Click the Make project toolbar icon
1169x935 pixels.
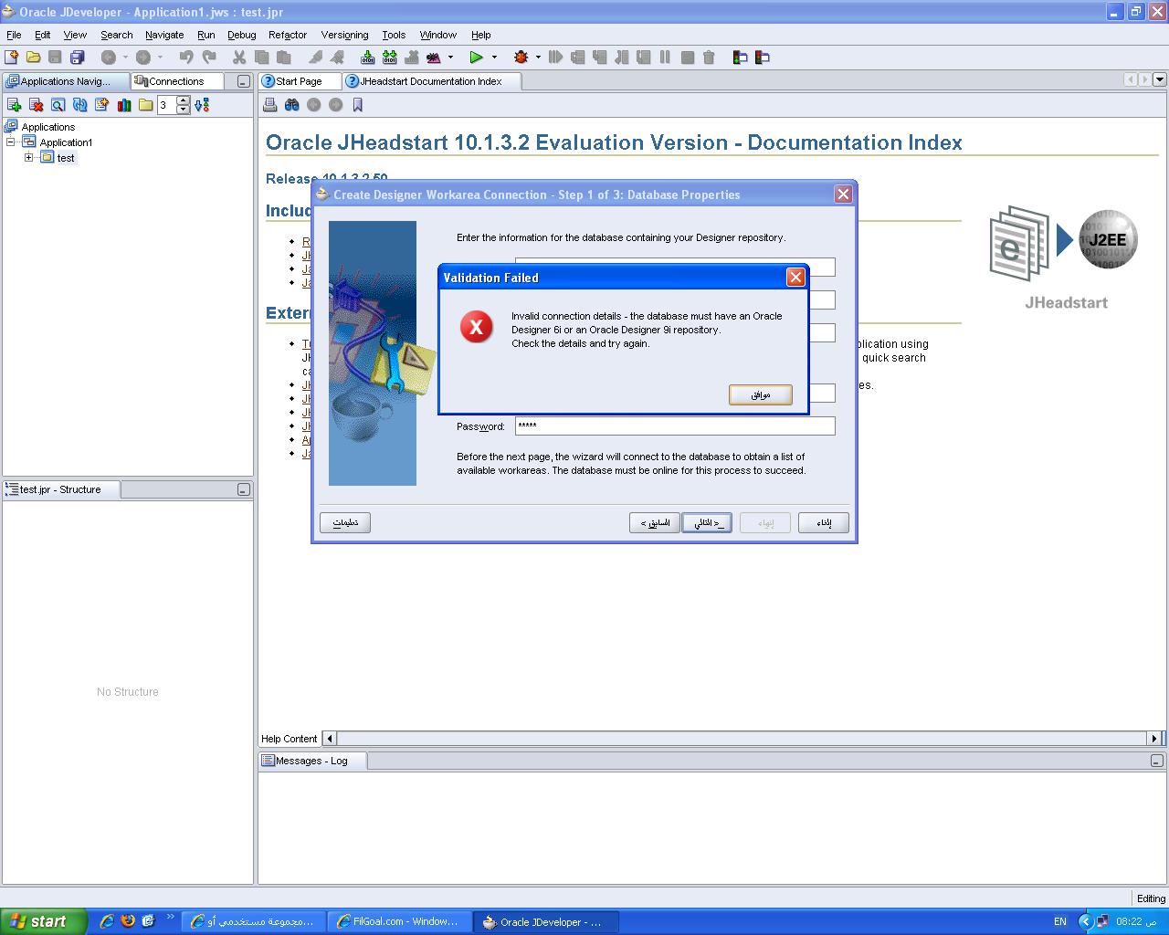click(368, 58)
